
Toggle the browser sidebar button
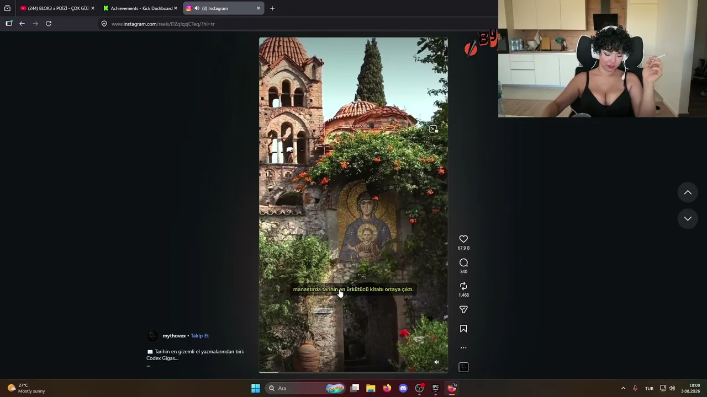[9, 24]
